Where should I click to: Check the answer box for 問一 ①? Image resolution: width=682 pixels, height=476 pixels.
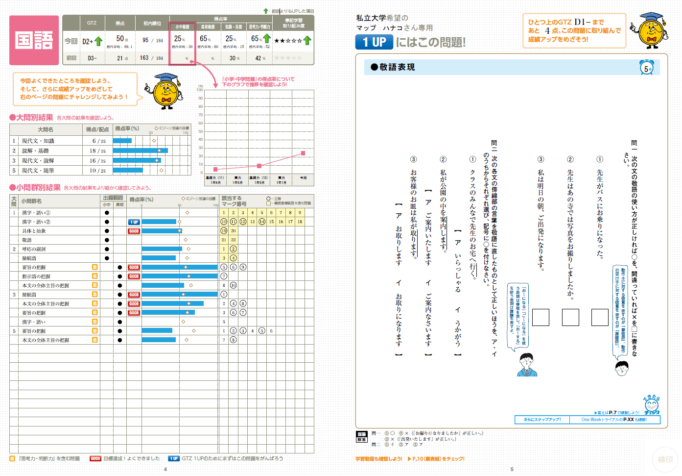[600, 317]
